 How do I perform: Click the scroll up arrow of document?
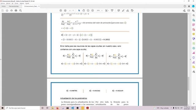(189, 14)
